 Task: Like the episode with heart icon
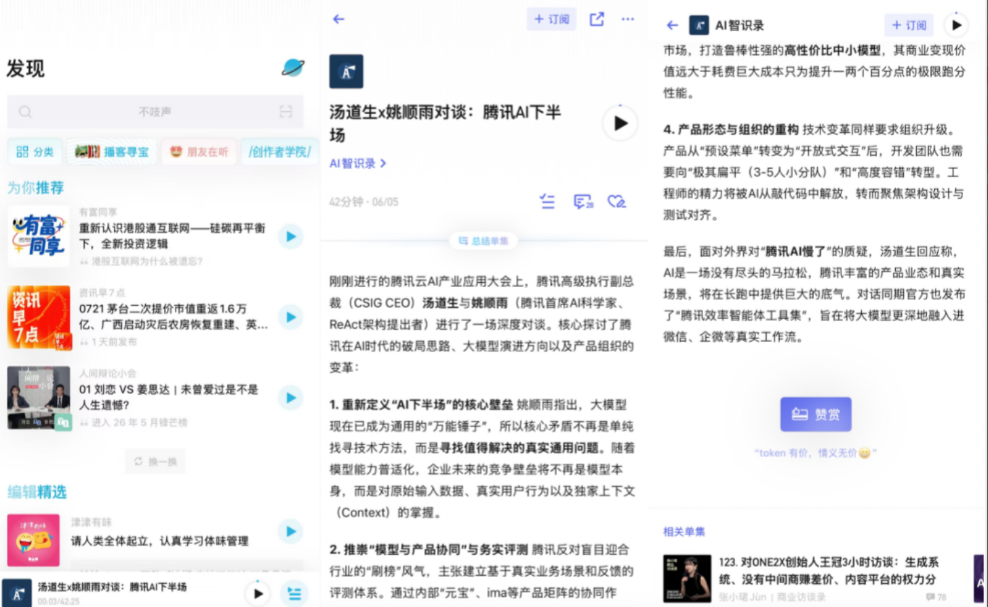[616, 201]
